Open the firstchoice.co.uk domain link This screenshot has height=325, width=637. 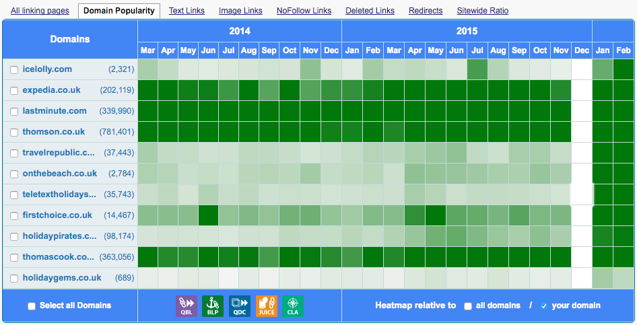point(57,215)
